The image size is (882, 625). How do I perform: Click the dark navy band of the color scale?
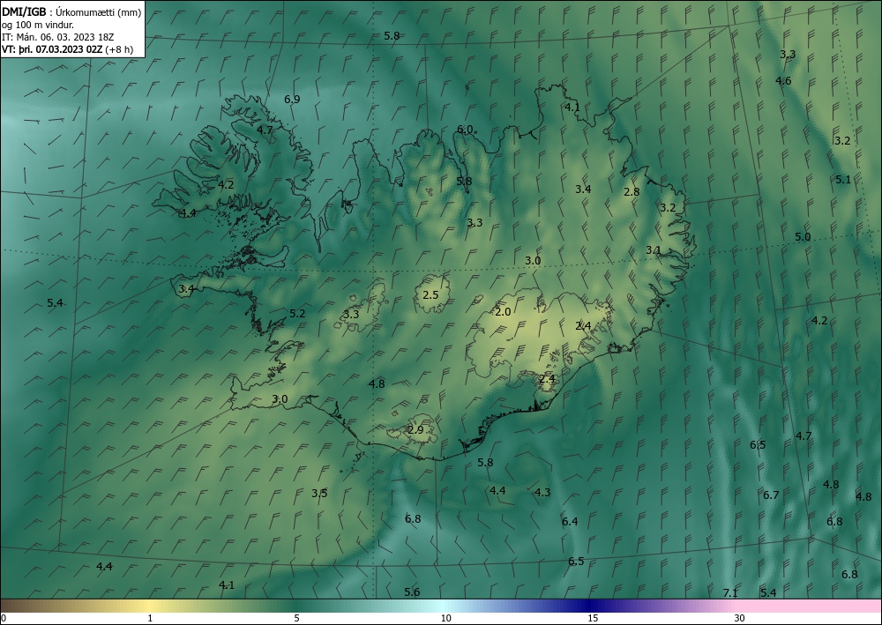click(591, 606)
